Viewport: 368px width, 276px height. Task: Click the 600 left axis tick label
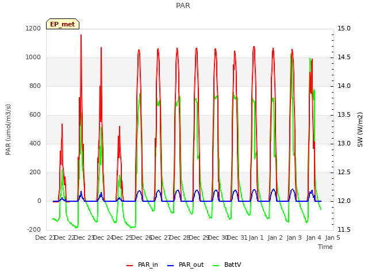35,115
